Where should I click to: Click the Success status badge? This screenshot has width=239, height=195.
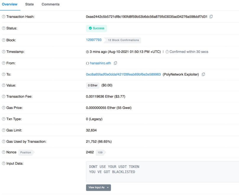(96, 28)
